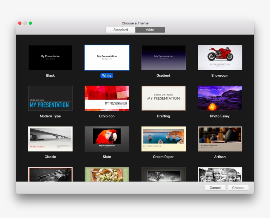Viewport: 270px width, 218px height.
Task: Select the Gradient theme thumbnail
Action: [x=163, y=57]
